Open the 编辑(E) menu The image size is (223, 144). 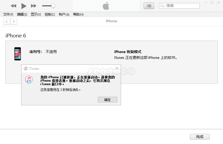(x=22, y=15)
